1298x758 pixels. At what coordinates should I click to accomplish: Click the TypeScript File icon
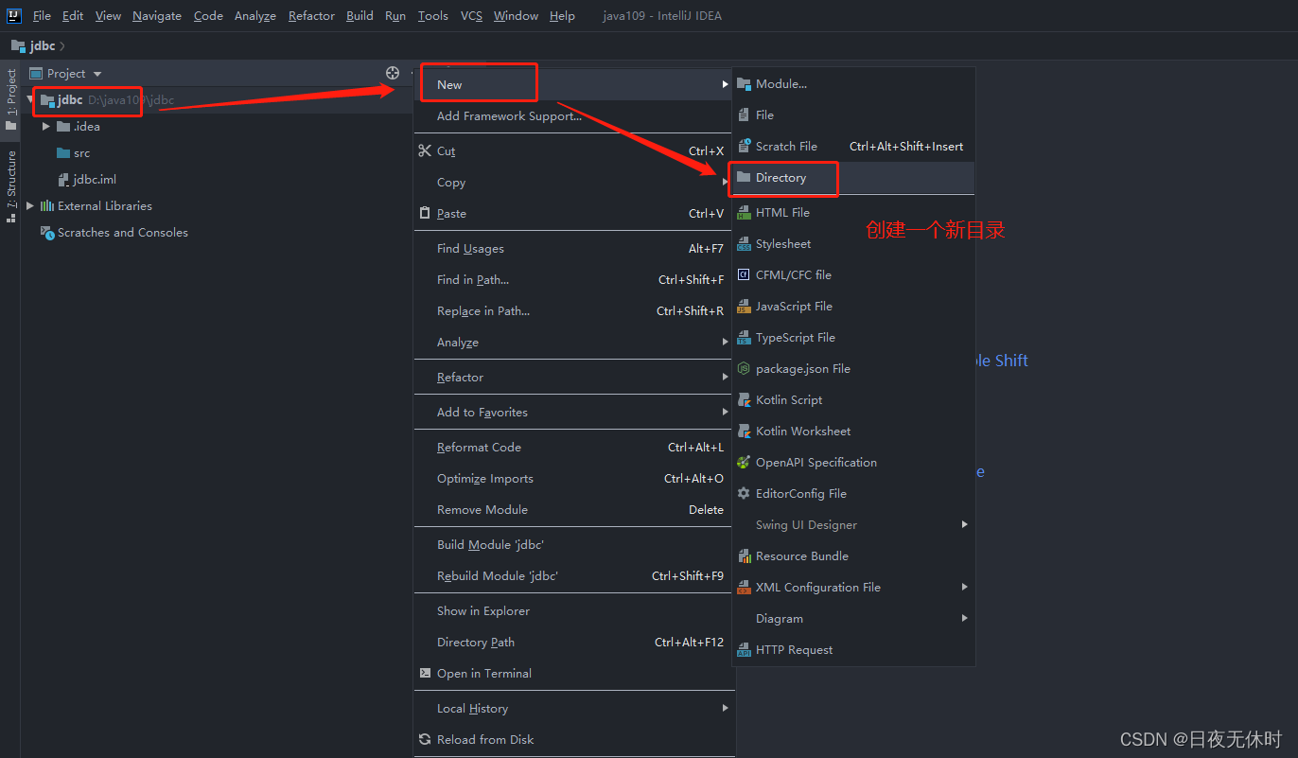(744, 337)
